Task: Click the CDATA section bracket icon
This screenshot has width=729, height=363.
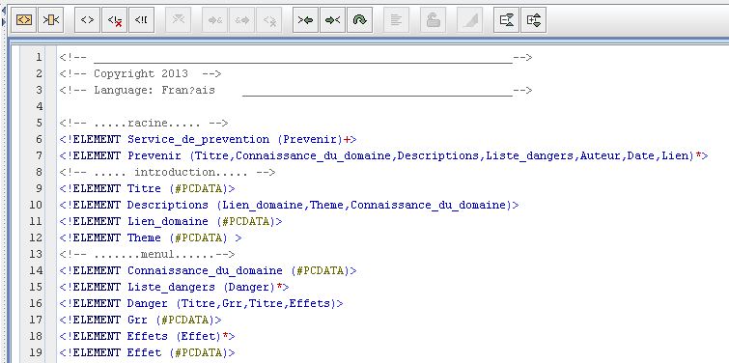Action: 141,20
